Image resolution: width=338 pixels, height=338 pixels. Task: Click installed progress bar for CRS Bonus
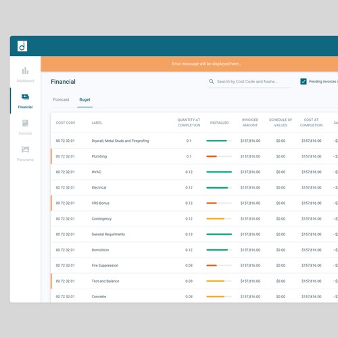[x=219, y=203]
